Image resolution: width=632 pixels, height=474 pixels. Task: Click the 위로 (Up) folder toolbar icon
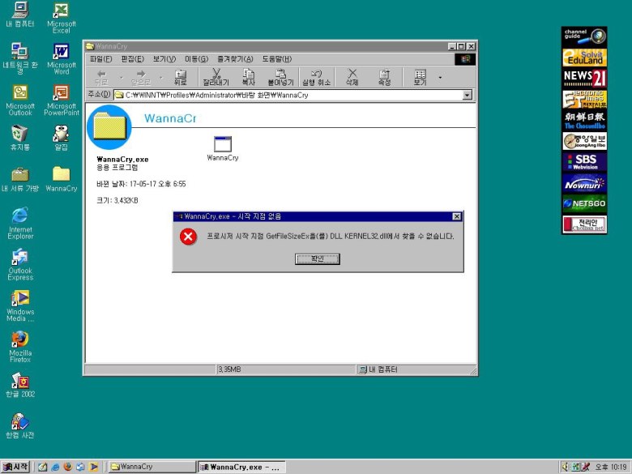coord(180,77)
